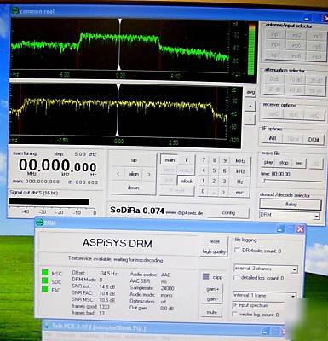Click the white center marker in upper spectrum
Image resolution: width=328 pixels, height=341 pixels.
[x=120, y=44]
